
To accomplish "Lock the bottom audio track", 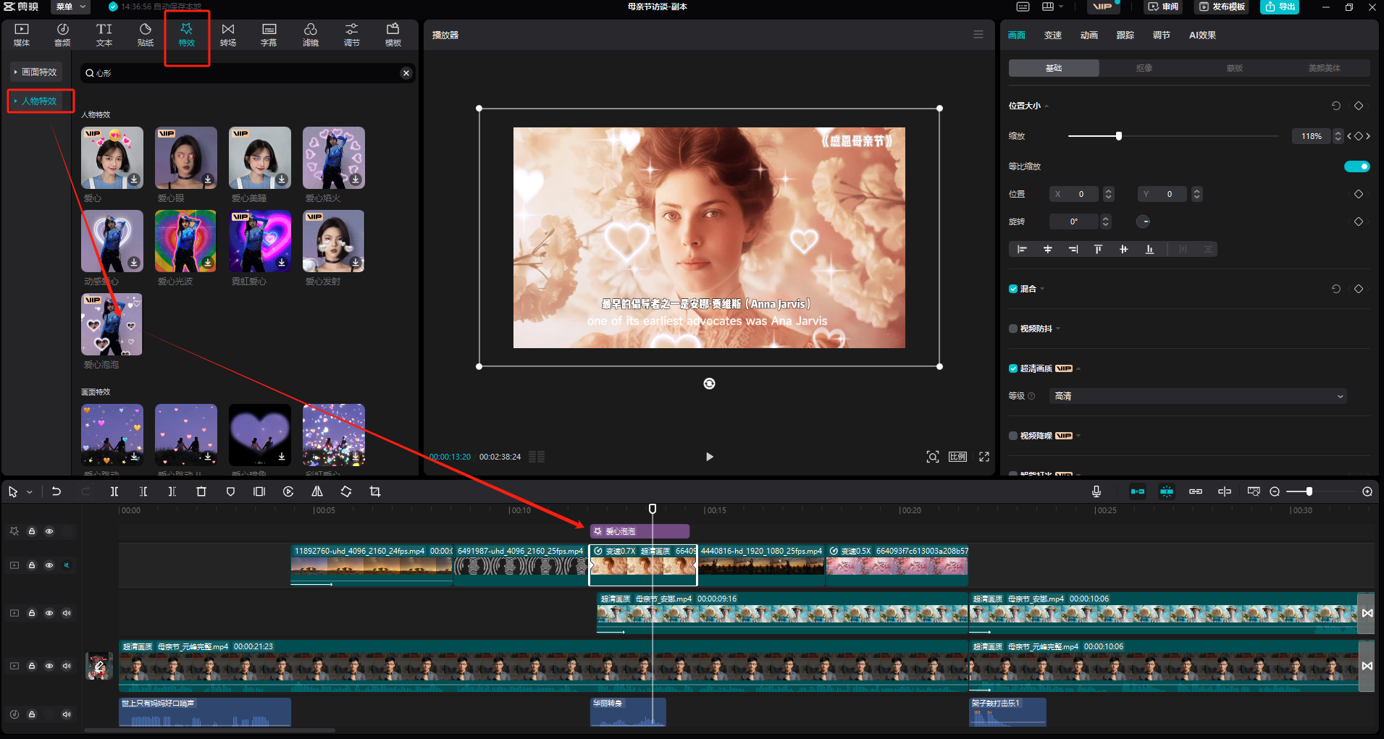I will pyautogui.click(x=32, y=714).
